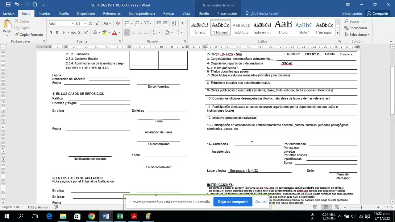Adjust the zoom slider in the status bar
Image resolution: width=395 pixels, height=222 pixels.
tap(361, 207)
